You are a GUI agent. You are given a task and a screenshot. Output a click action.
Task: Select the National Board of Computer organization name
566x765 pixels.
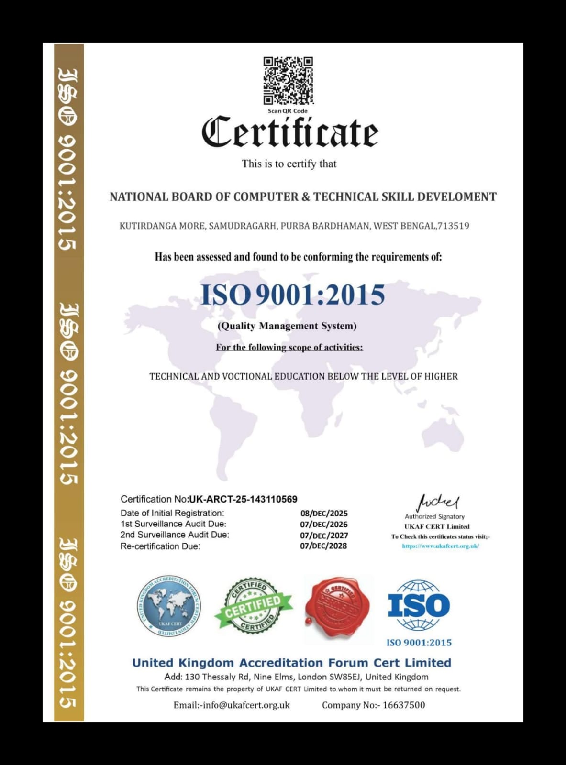[303, 197]
